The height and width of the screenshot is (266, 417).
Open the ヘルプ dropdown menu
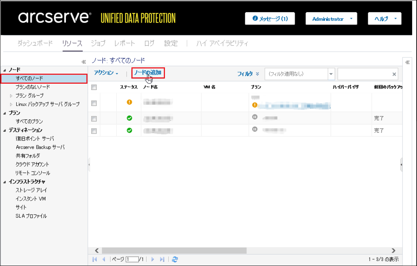point(384,19)
